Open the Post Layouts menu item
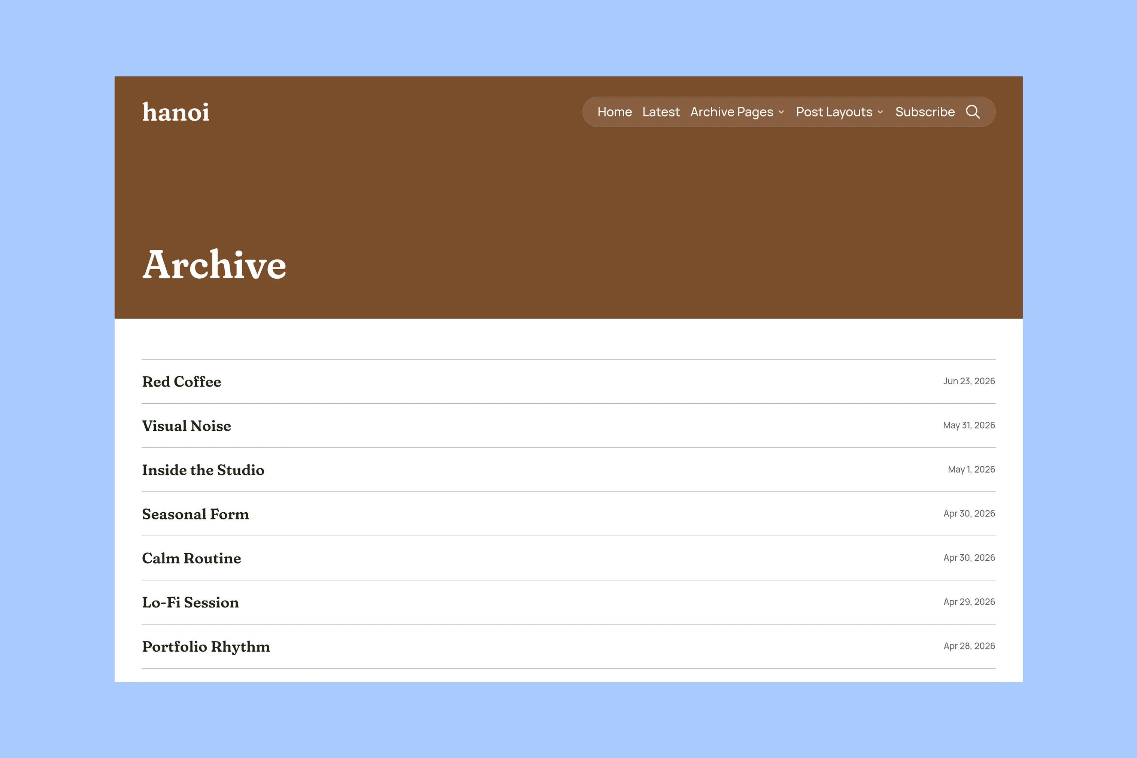Viewport: 1137px width, 758px height. 834,112
